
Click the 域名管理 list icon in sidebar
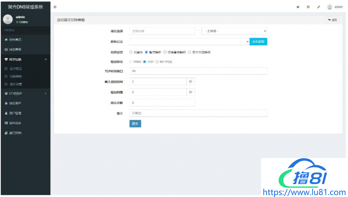pos(6,49)
